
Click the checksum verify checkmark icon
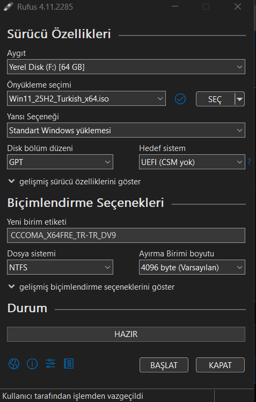[x=180, y=99]
